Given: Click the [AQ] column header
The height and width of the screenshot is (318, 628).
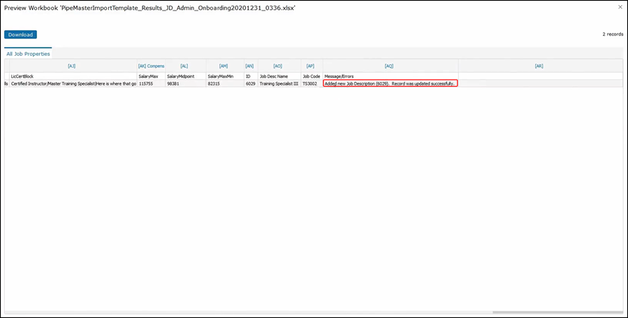Looking at the screenshot, I should (389, 66).
